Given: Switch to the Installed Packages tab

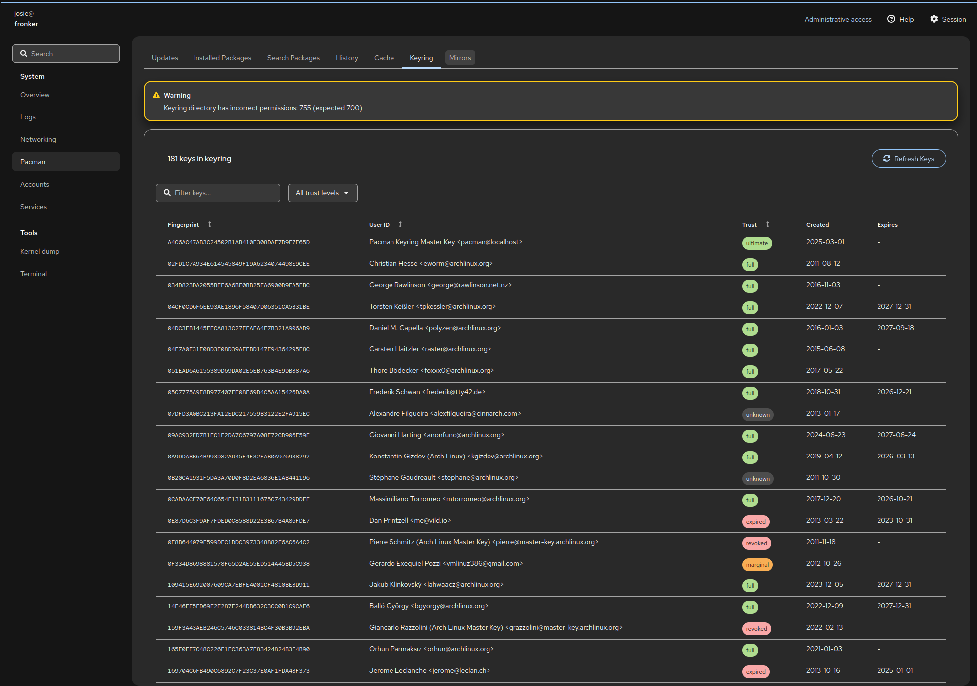Looking at the screenshot, I should coord(222,58).
